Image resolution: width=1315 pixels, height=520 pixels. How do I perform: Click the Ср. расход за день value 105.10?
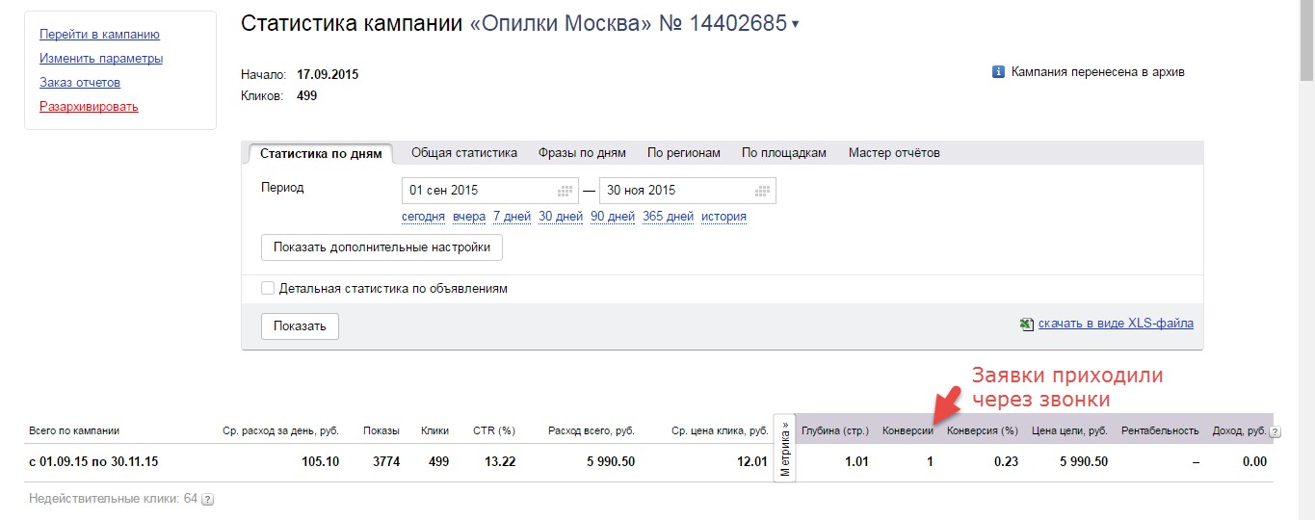[320, 462]
